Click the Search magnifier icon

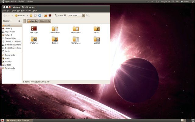point(88,15)
